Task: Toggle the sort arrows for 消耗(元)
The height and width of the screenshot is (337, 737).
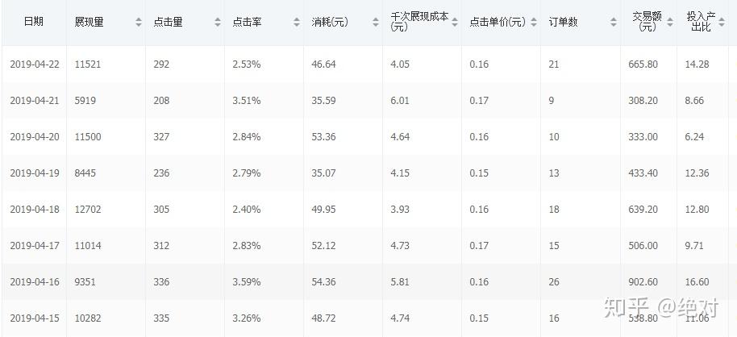Action: point(376,23)
